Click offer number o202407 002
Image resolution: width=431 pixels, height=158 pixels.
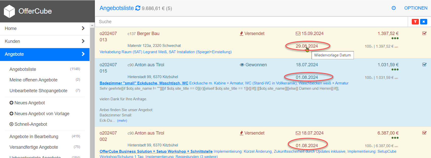tap(108, 136)
